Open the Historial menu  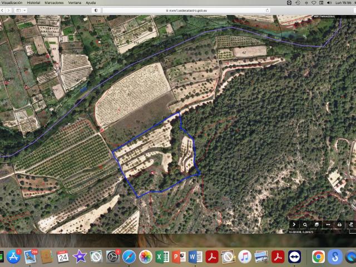pos(33,3)
